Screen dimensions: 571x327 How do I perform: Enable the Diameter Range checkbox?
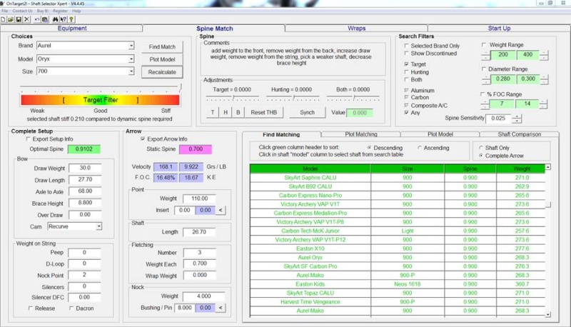[x=484, y=69]
